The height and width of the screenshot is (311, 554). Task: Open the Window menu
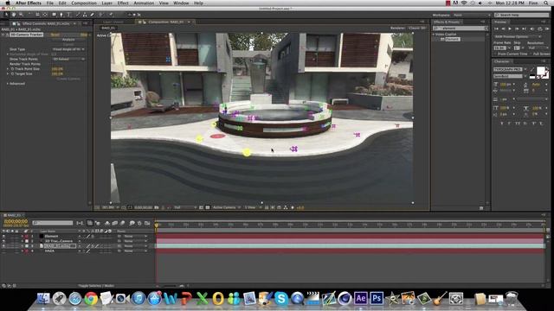181,3
